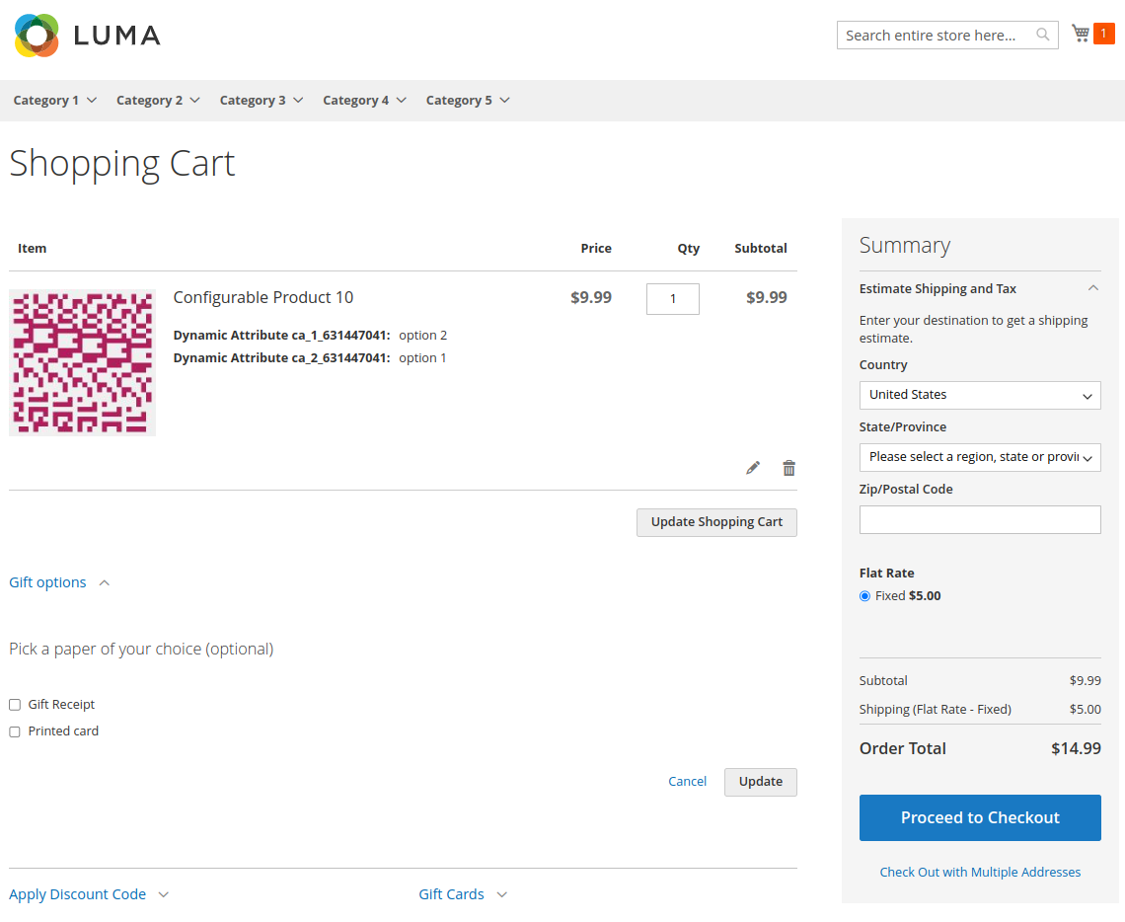Select the Fixed $5.00 flat rate radio
The width and height of the screenshot is (1125, 922).
coord(864,596)
